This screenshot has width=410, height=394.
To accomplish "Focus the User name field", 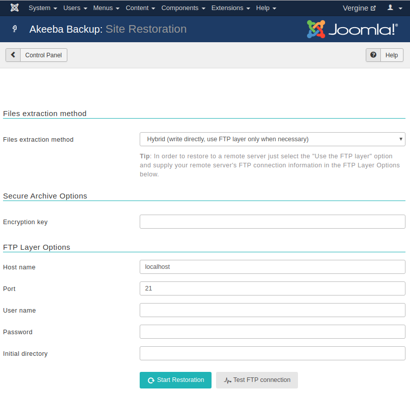I will [272, 310].
